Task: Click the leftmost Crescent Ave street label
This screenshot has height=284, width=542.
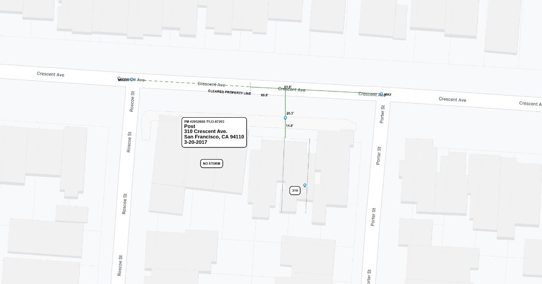Action: [x=51, y=74]
